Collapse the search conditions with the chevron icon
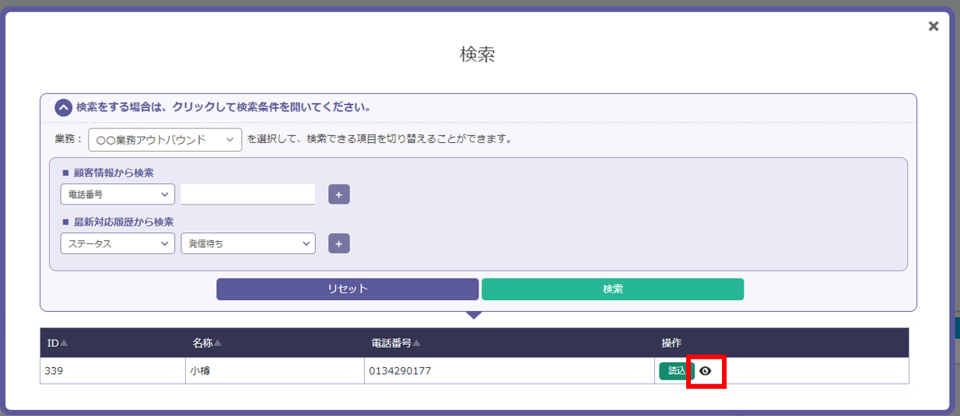 point(63,107)
